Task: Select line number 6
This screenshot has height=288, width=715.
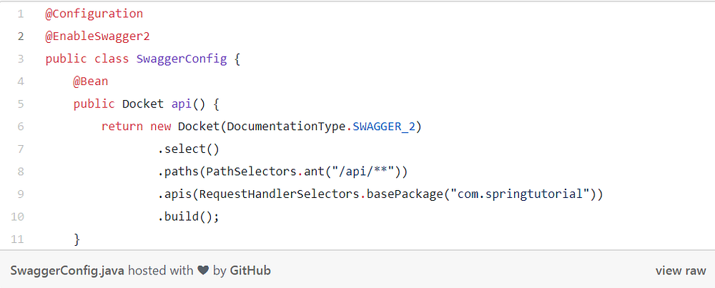Action: click(21, 126)
